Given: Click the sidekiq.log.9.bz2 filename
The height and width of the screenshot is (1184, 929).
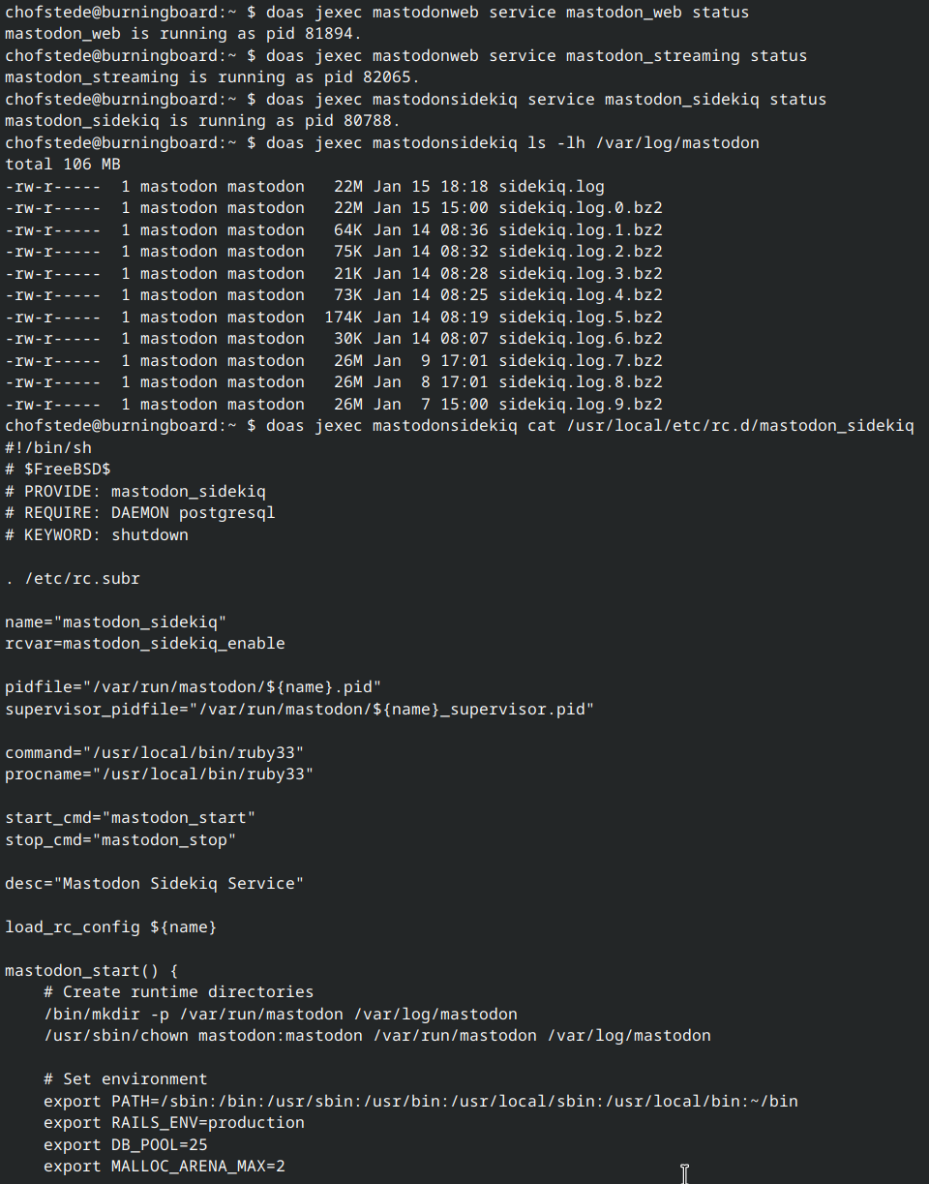Looking at the screenshot, I should click(x=581, y=404).
